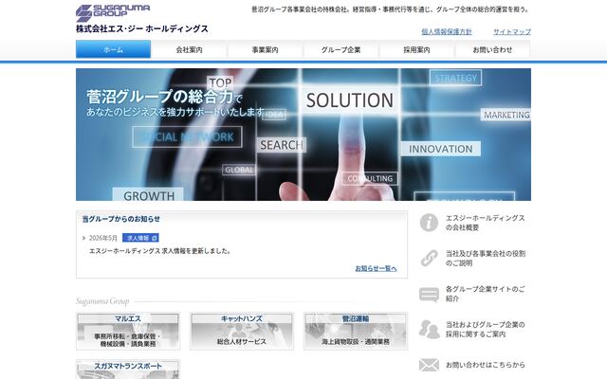The image size is (607, 379).
Task: Click the chain link icon
Action: (429, 259)
